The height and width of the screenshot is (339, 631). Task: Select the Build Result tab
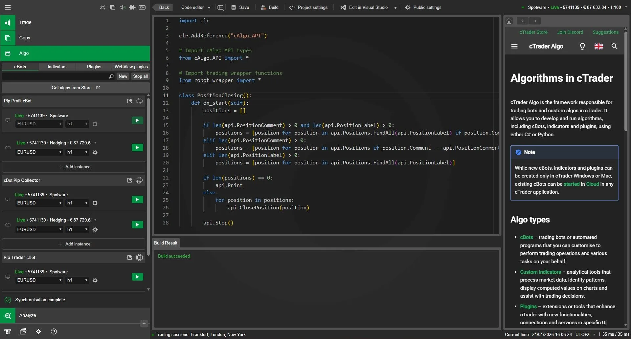[166, 243]
